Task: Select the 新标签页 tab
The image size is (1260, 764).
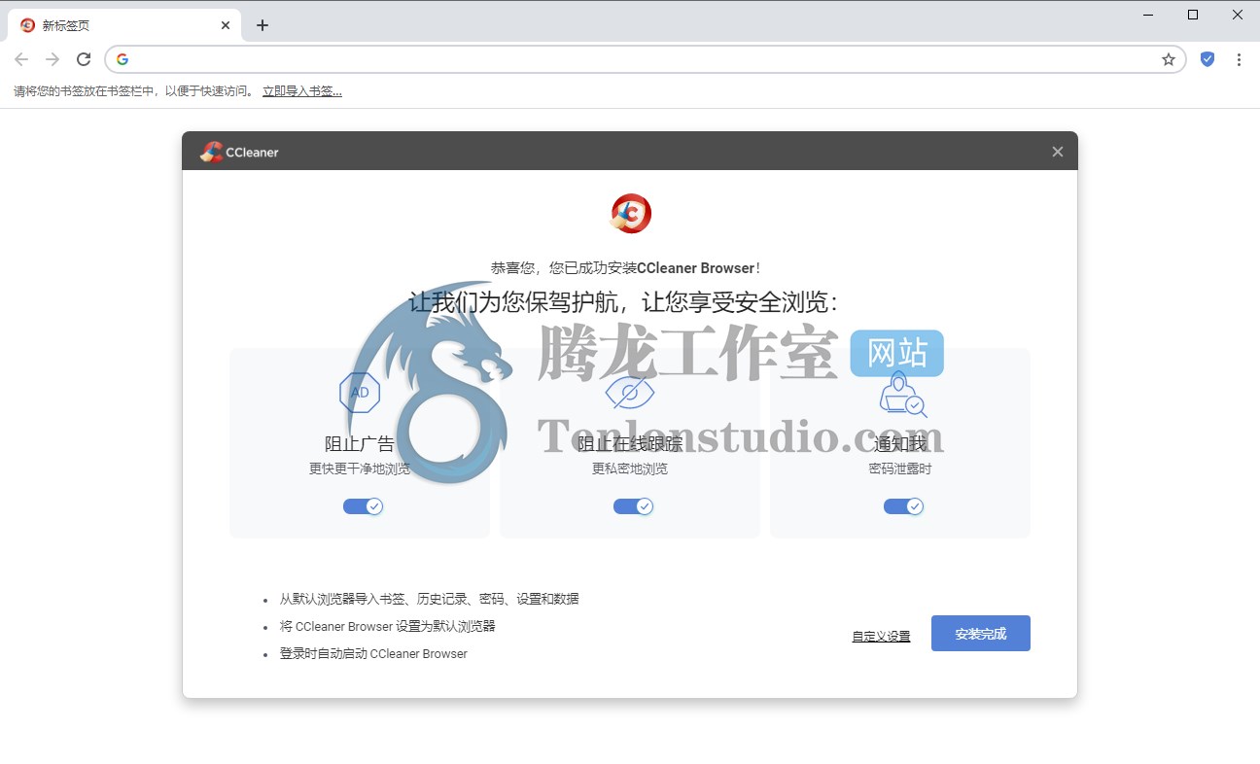Action: (123, 25)
